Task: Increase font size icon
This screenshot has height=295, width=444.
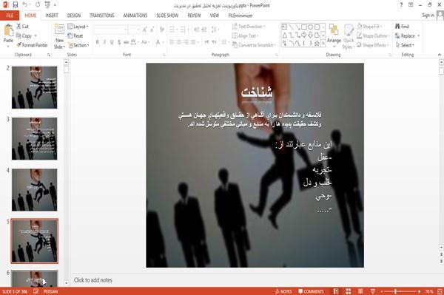Action: tap(145, 30)
